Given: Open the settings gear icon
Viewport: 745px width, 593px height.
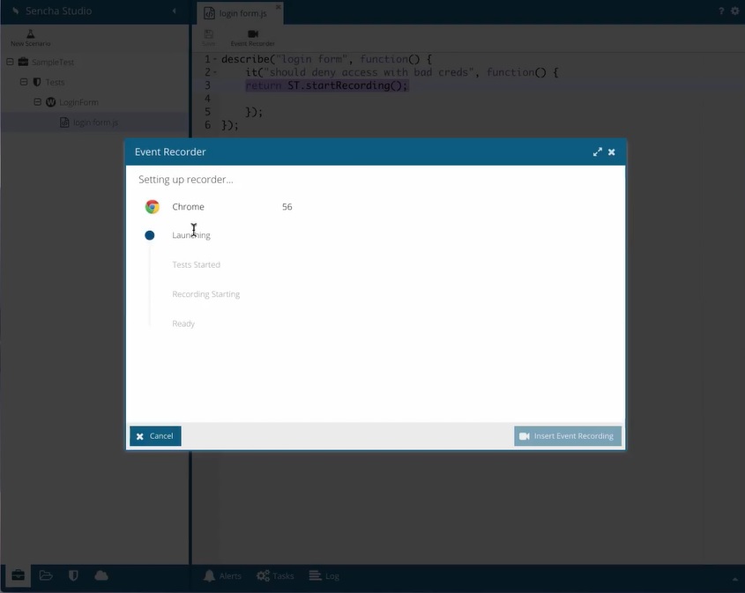Looking at the screenshot, I should click(x=735, y=11).
